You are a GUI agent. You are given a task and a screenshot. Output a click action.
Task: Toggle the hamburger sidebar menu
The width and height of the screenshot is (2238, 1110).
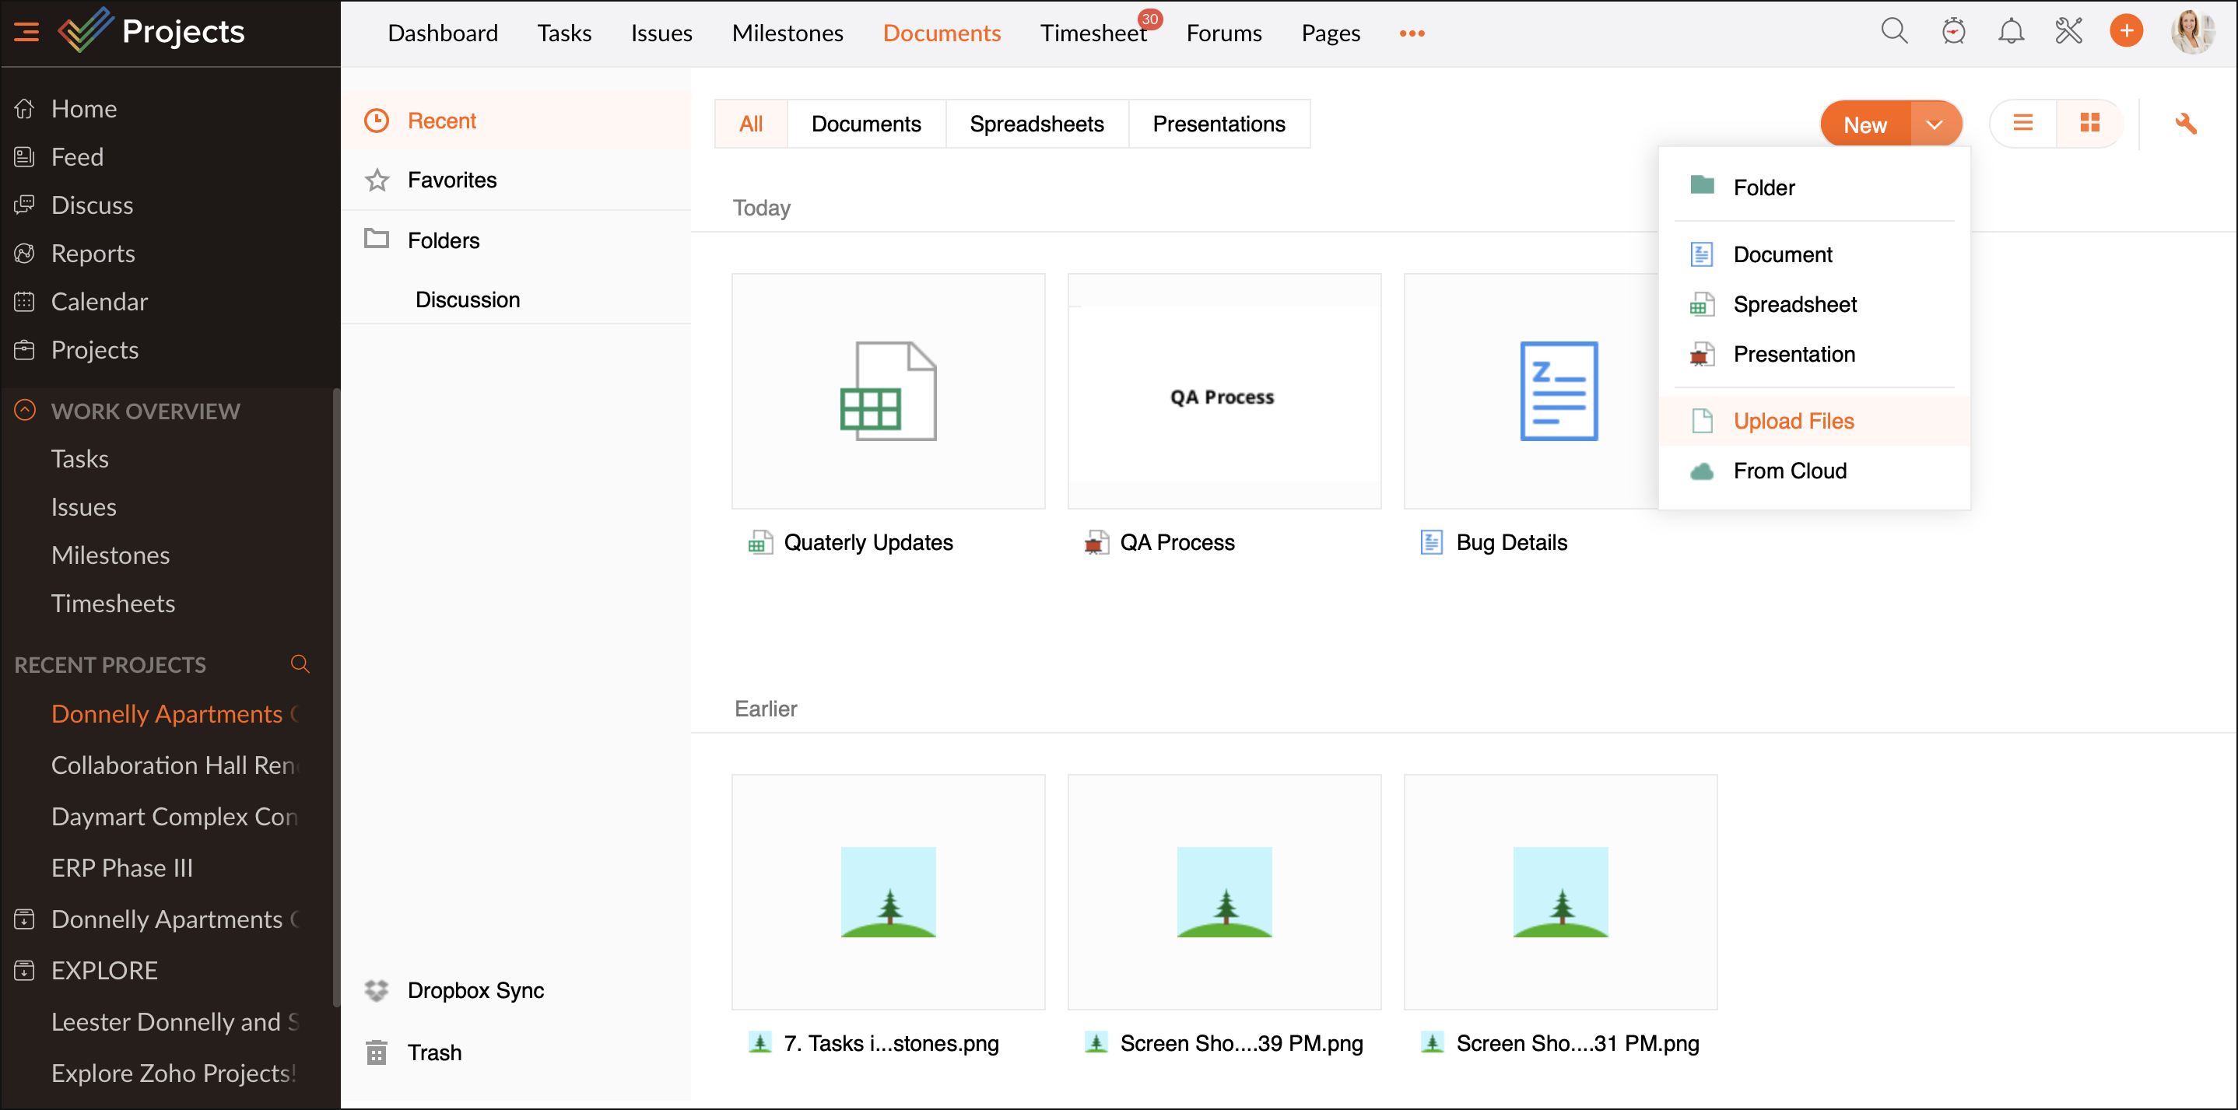[x=26, y=32]
